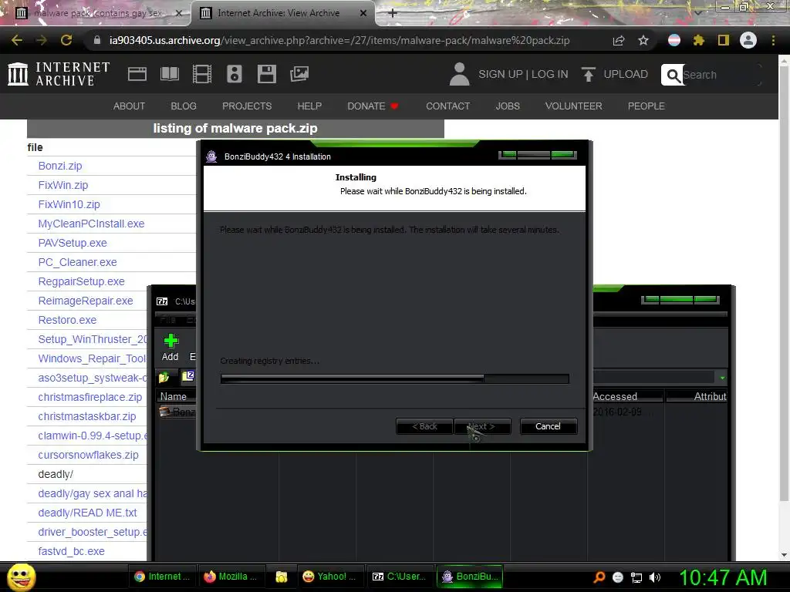The image size is (790, 592).
Task: Open the RegpairSetup.exe link
Action: click(x=82, y=281)
